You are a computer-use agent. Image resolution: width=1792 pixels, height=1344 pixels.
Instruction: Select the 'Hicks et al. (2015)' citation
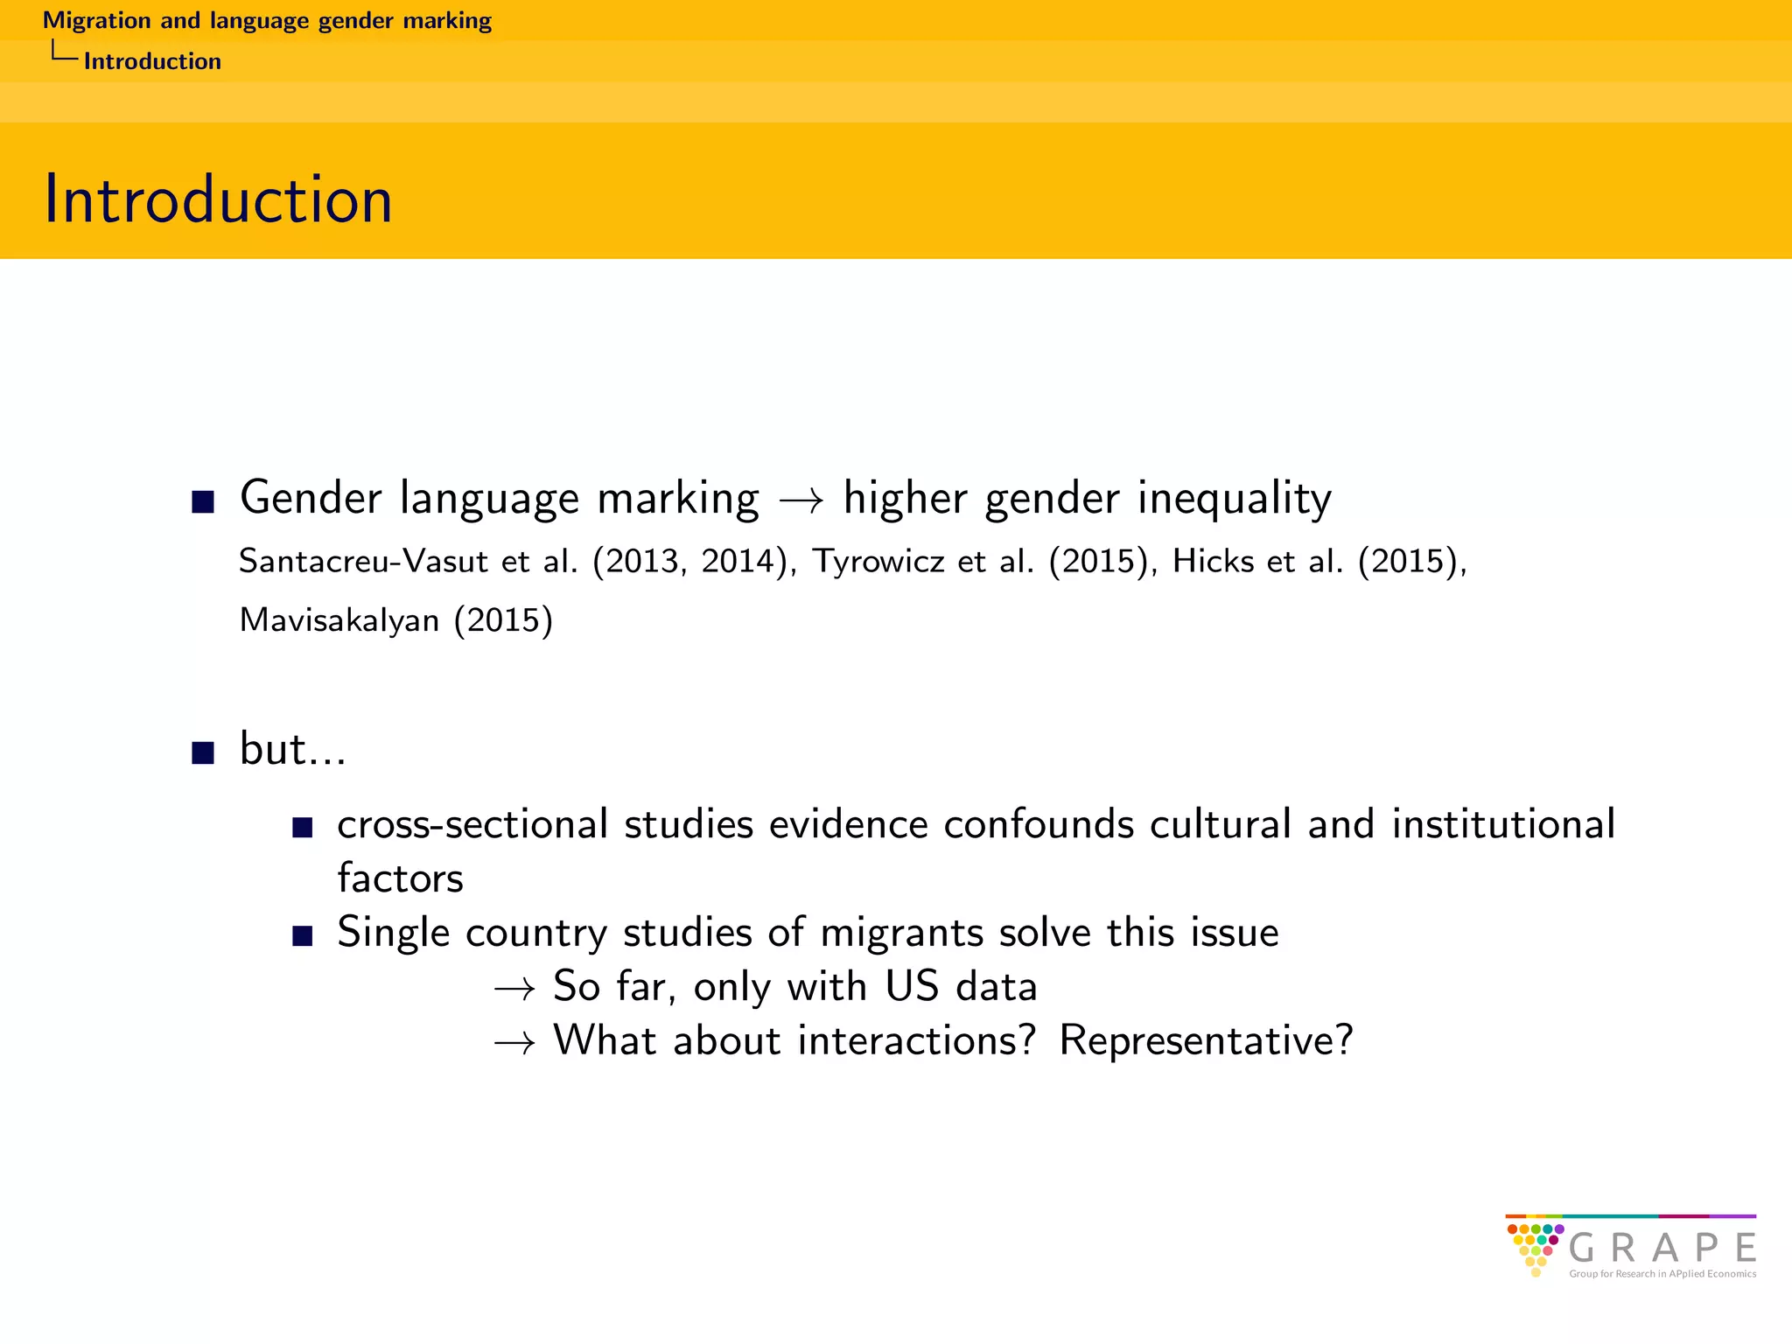point(1315,561)
